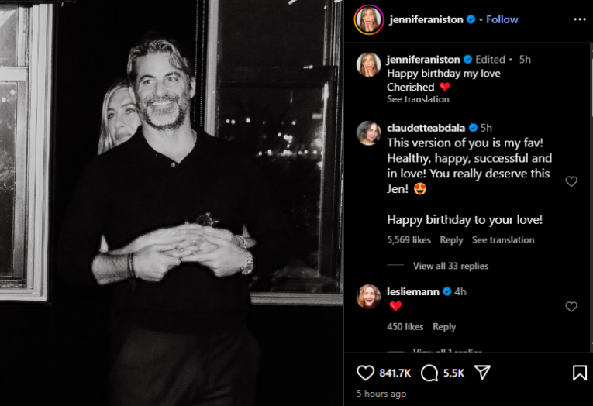This screenshot has height=406, width=593.
Task: Reply to lesliemann's comment
Action: tap(444, 327)
